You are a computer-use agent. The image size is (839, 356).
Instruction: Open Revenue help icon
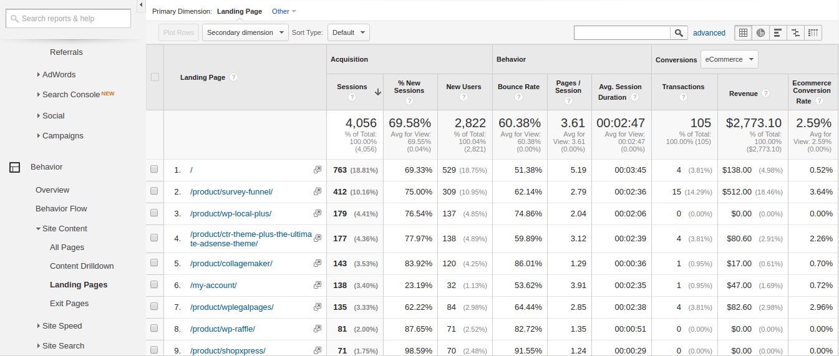[x=765, y=94]
